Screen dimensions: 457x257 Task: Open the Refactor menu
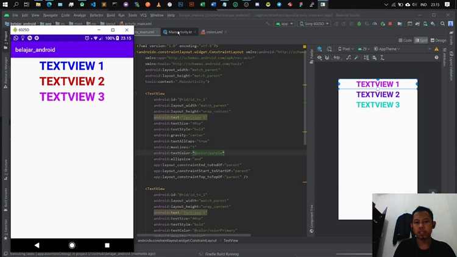click(x=96, y=15)
